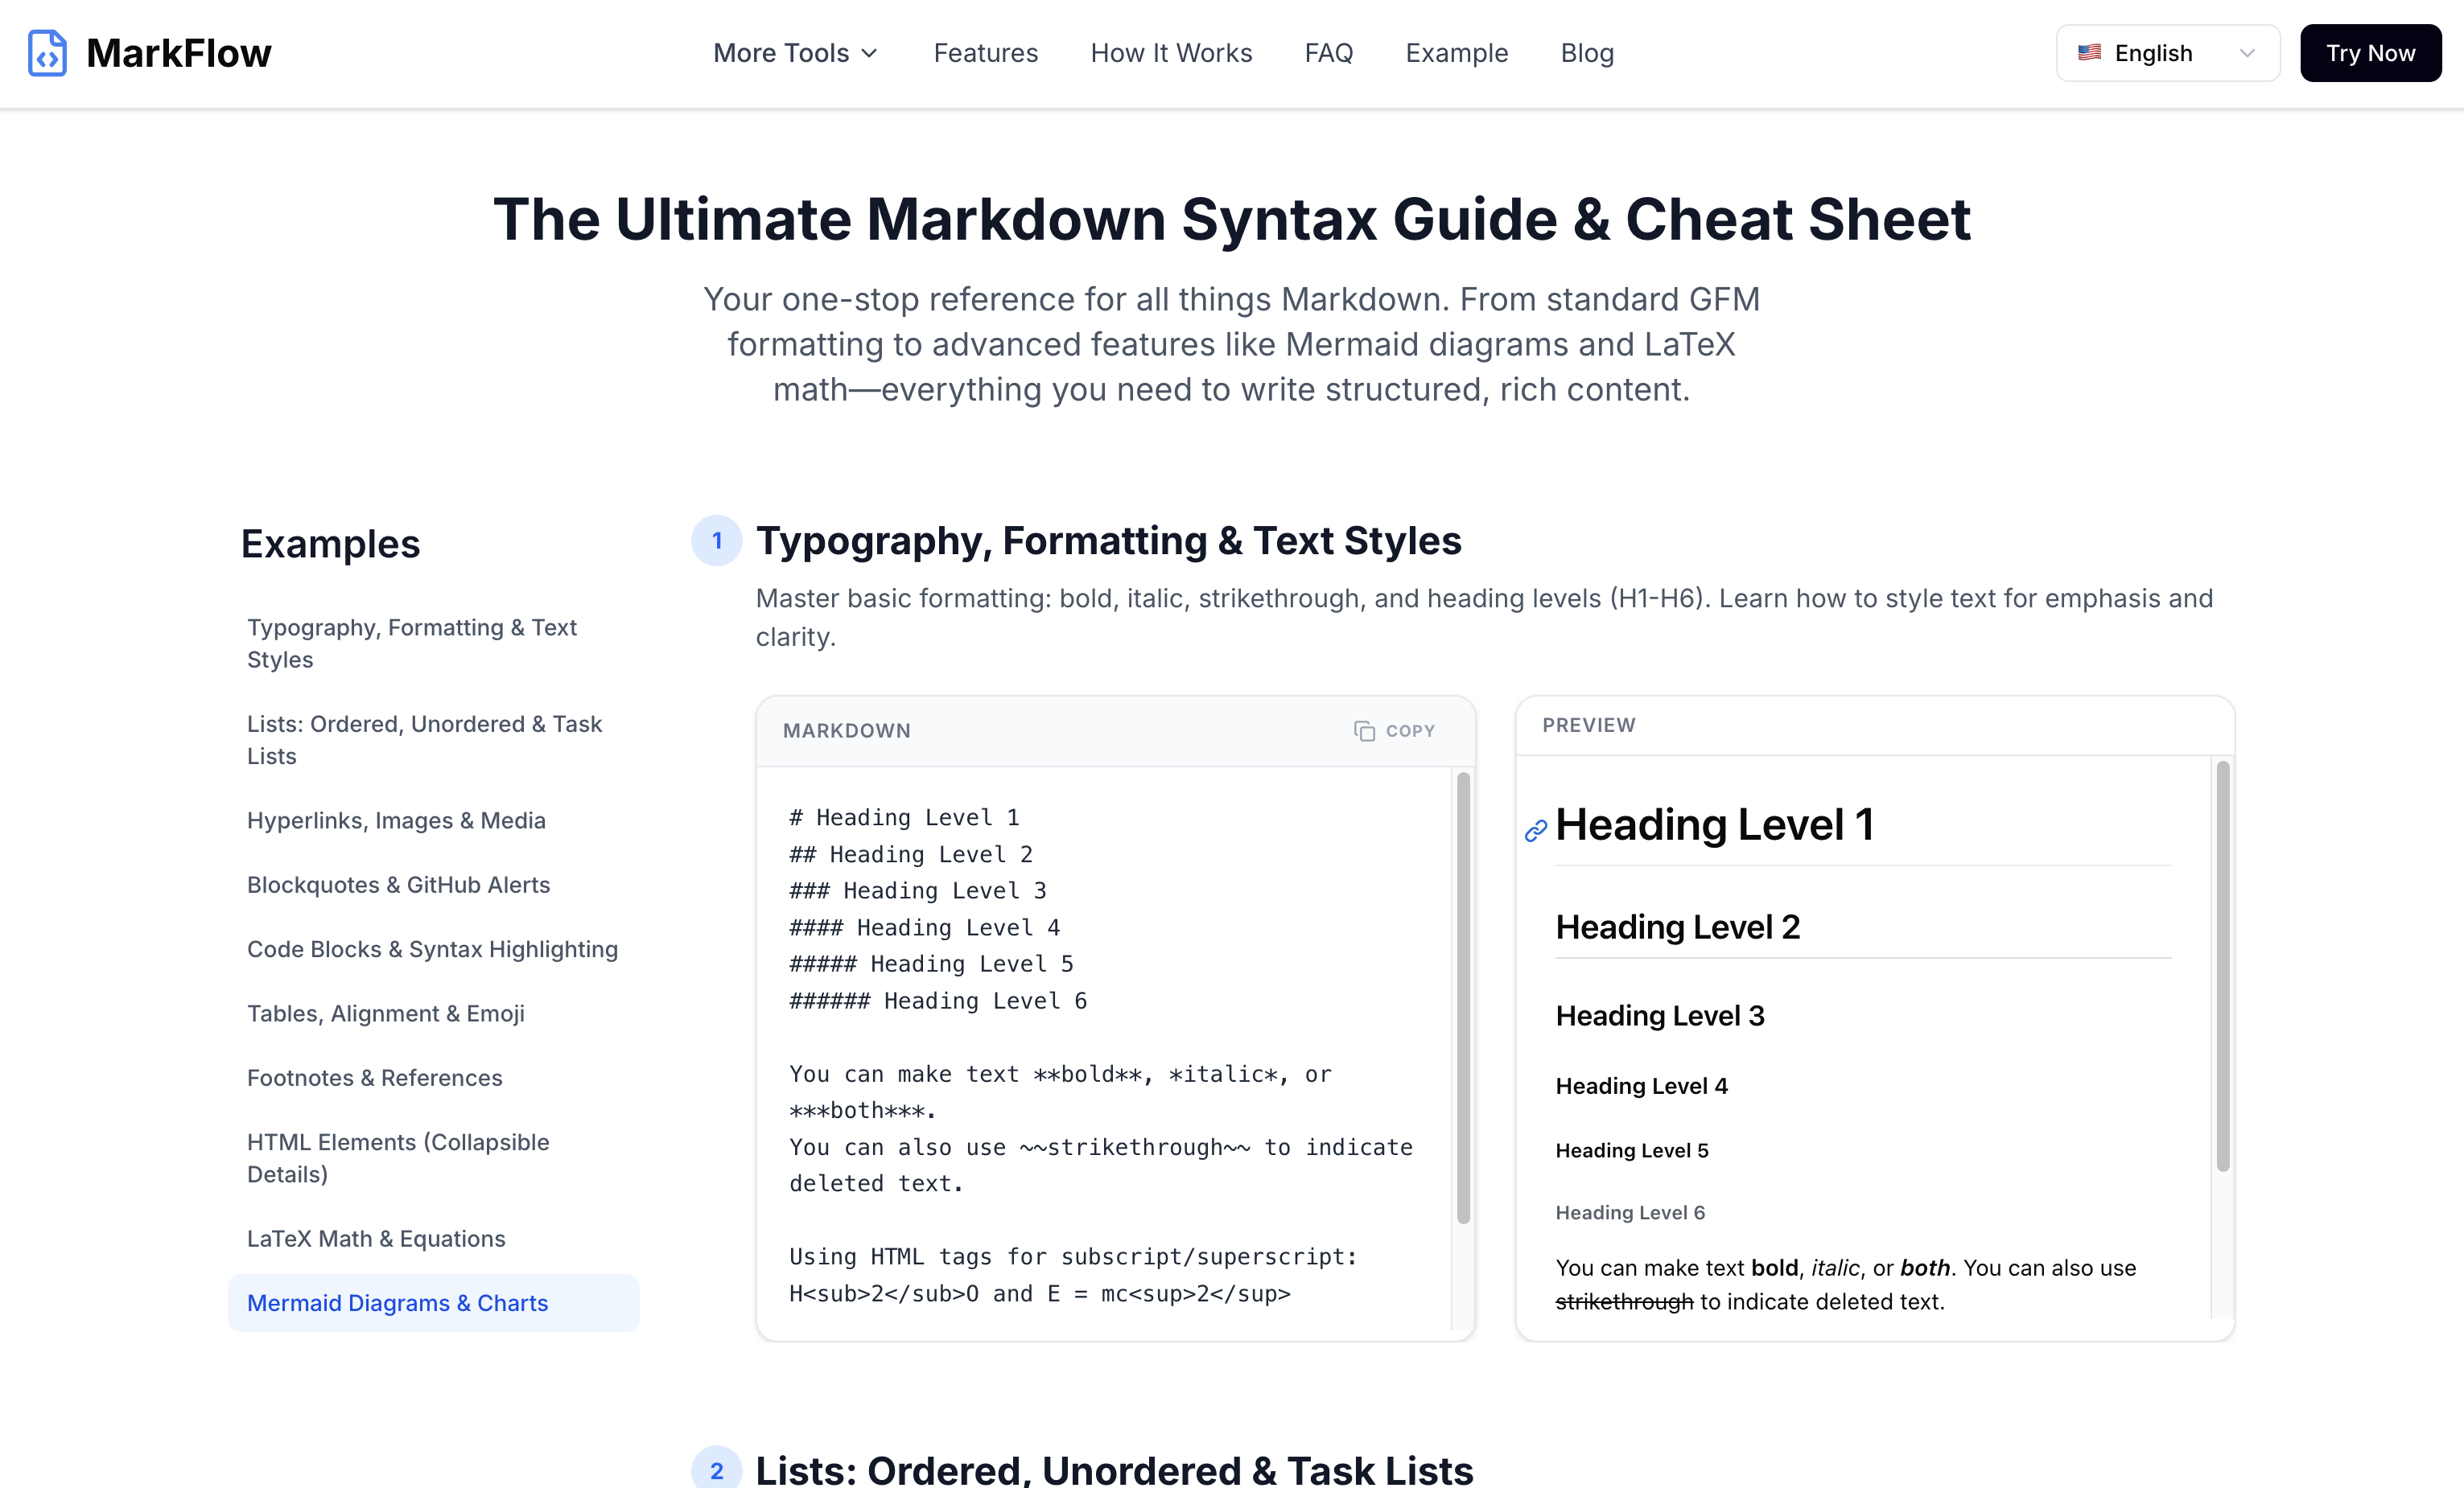
Task: Click the anchor link icon beside Heading Level 1
Action: [x=1535, y=830]
